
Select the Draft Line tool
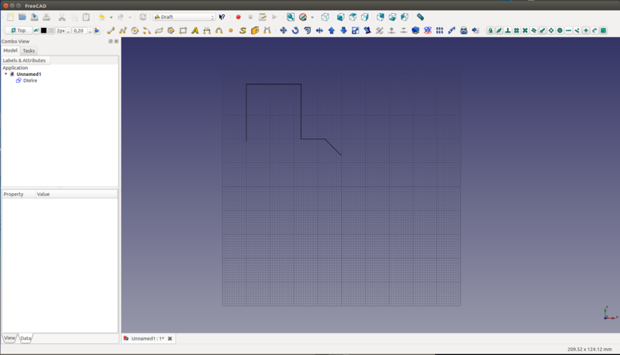pos(111,31)
